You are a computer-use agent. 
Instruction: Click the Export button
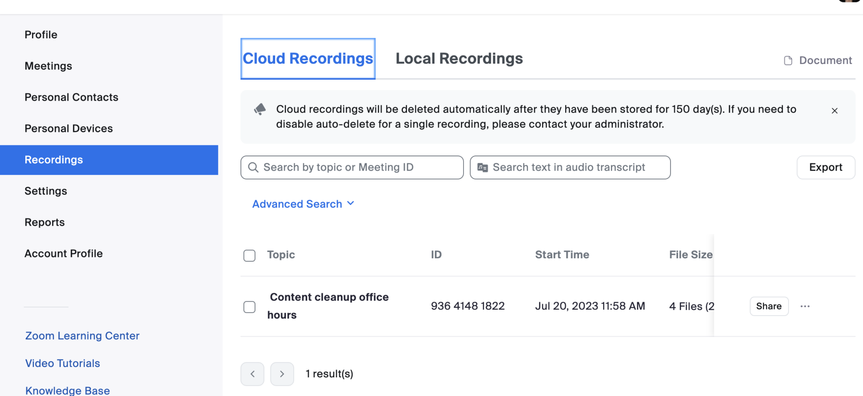825,167
